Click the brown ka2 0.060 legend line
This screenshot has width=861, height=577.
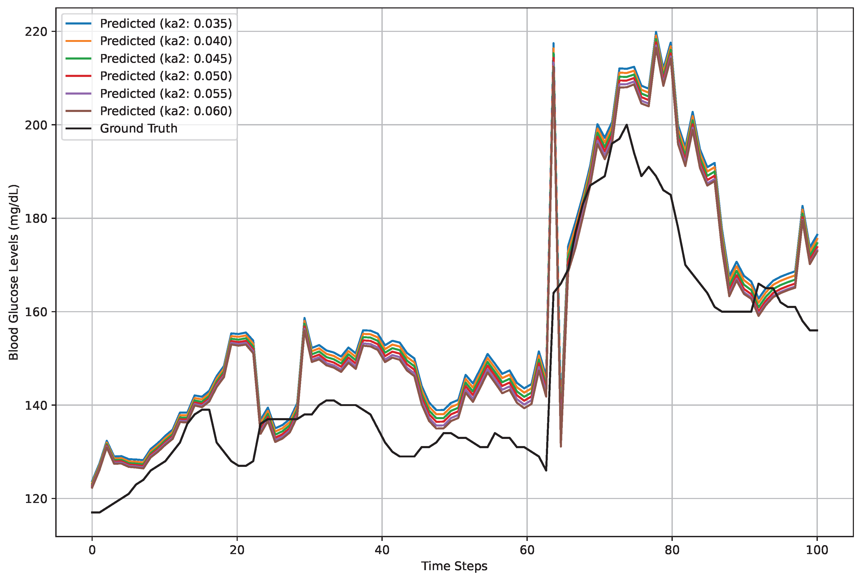click(x=78, y=111)
